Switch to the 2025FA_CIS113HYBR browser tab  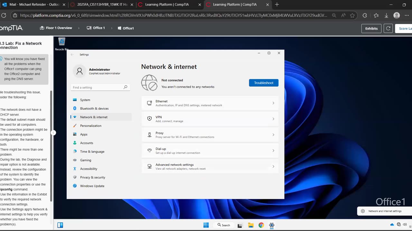102,4
